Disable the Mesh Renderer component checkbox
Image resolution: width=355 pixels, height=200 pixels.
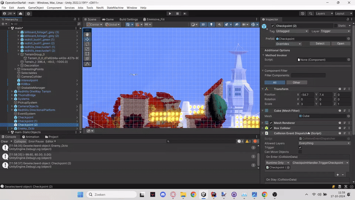271,123
